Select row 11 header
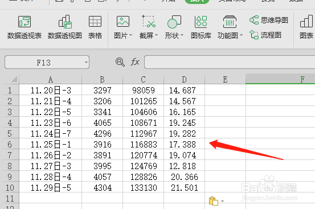The image size is (315, 209). 10,199
